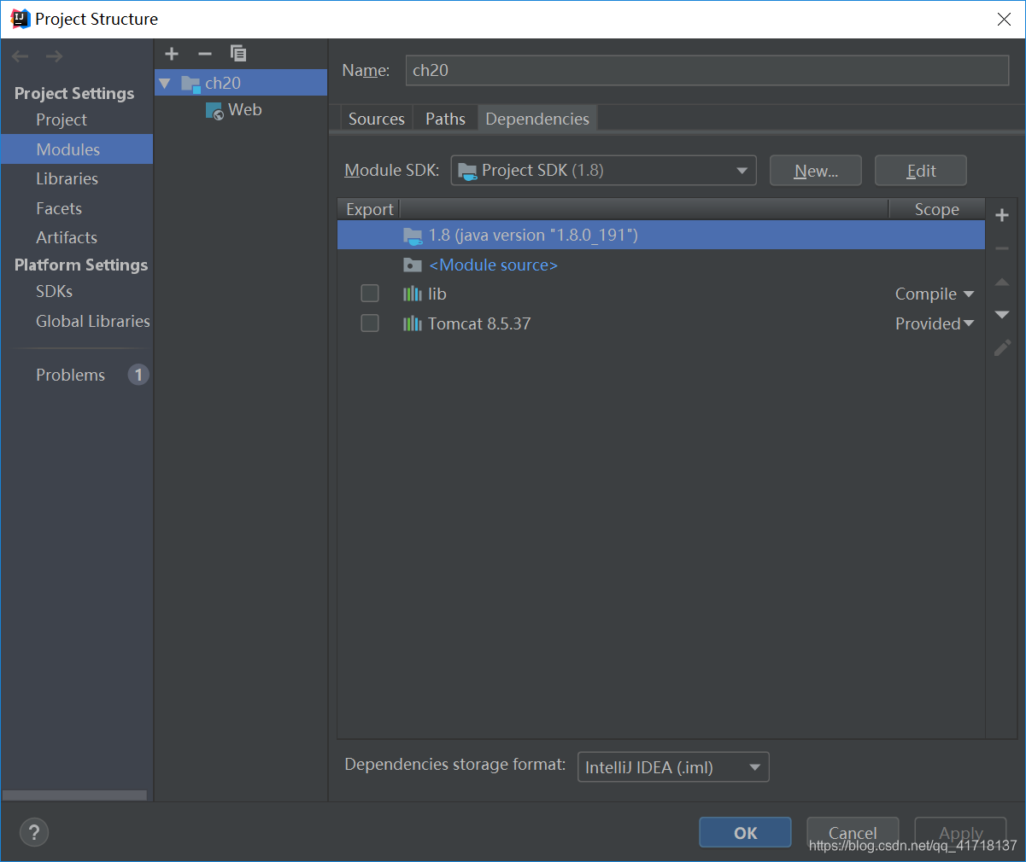Image resolution: width=1026 pixels, height=862 pixels.
Task: Click the IntelliJ logo in title bar
Action: tap(21, 19)
